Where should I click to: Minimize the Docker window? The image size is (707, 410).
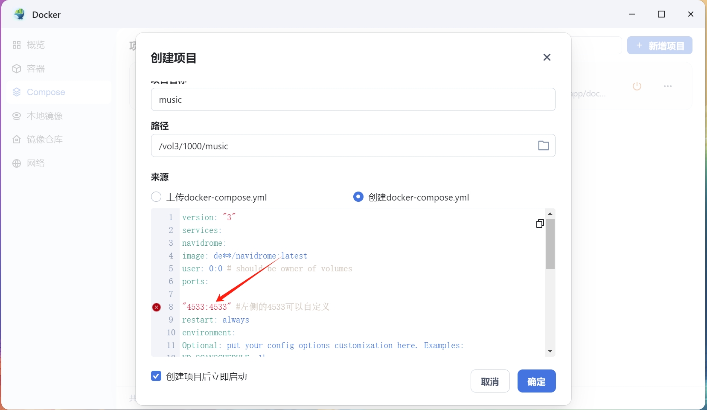[x=632, y=14]
